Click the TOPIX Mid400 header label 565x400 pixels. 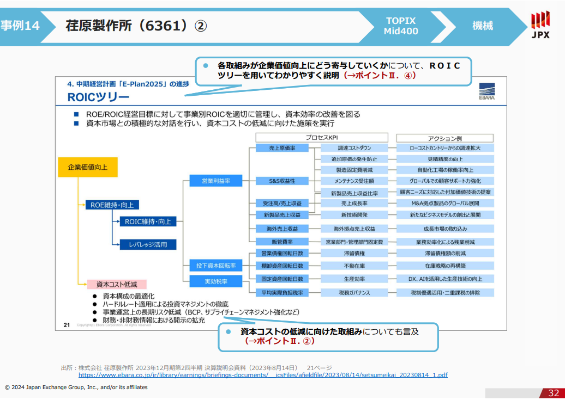click(x=401, y=26)
